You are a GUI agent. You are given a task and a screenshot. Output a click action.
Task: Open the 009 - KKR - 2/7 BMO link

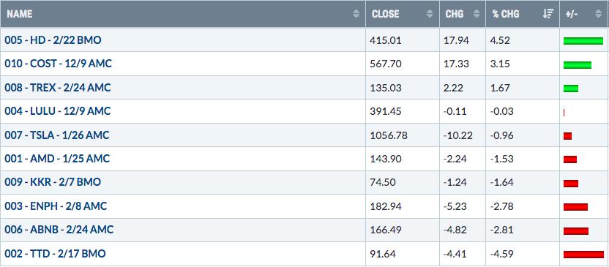53,182
